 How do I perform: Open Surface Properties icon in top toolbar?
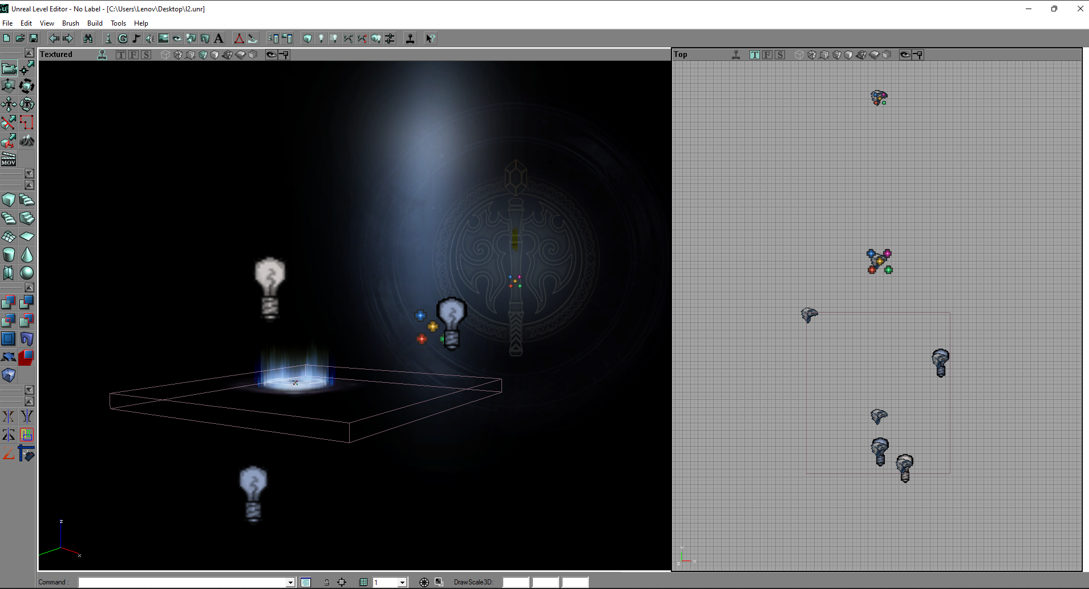[287, 38]
